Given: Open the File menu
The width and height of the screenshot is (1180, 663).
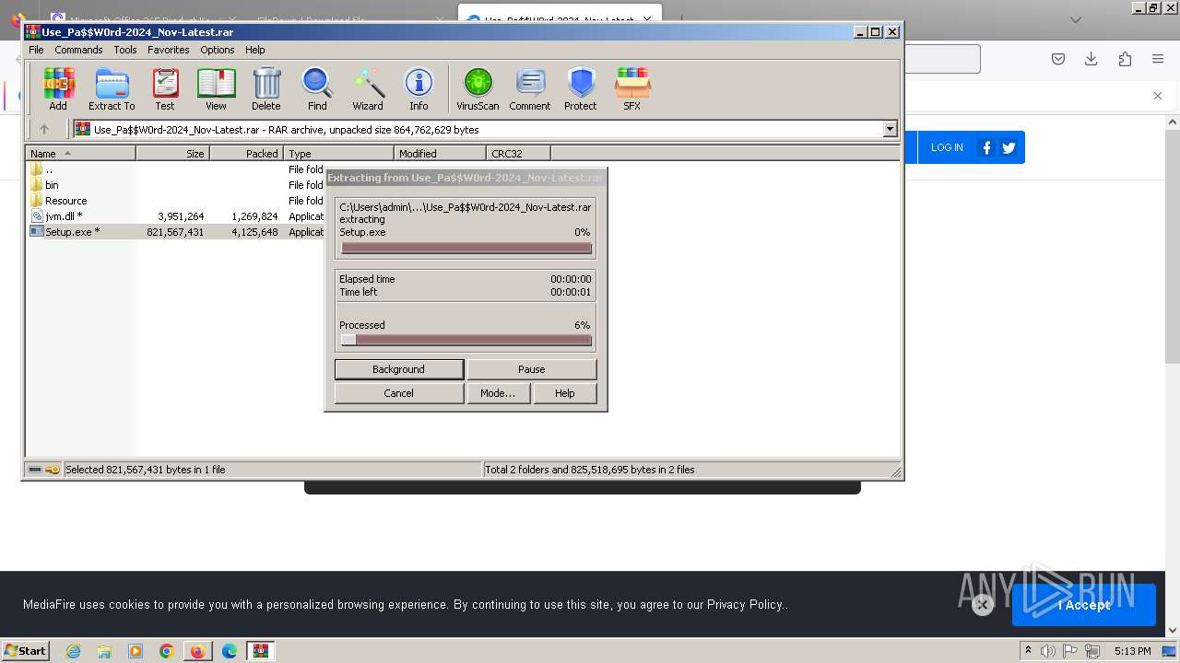Looking at the screenshot, I should click(x=36, y=50).
